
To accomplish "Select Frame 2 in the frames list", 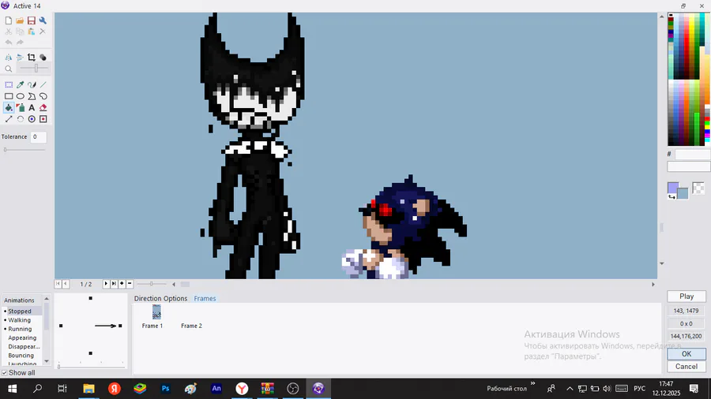I will tap(191, 326).
